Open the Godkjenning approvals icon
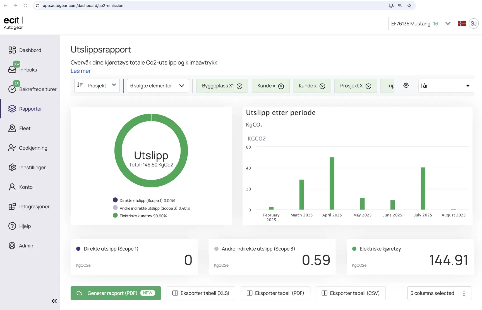This screenshot has height=310, width=482. pyautogui.click(x=12, y=148)
